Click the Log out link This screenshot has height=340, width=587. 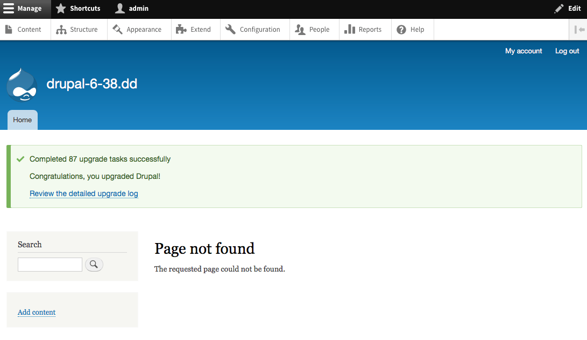pyautogui.click(x=567, y=51)
